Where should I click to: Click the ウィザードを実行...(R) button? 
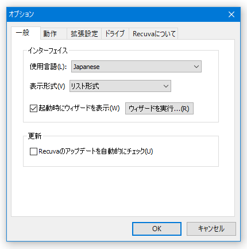tap(159, 109)
